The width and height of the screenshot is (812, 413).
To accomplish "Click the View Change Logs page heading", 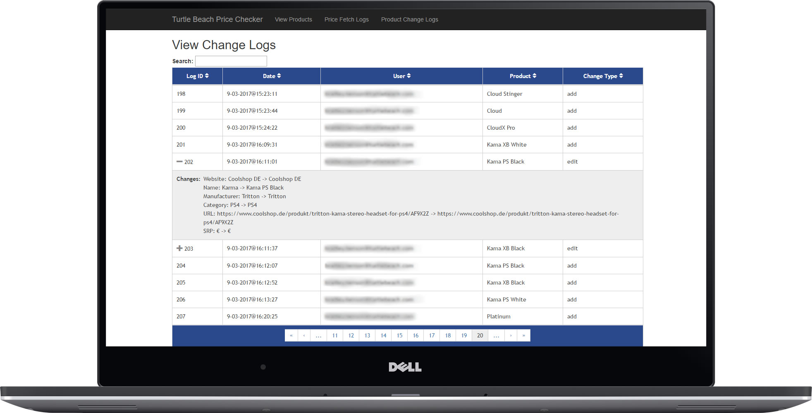I will (224, 45).
